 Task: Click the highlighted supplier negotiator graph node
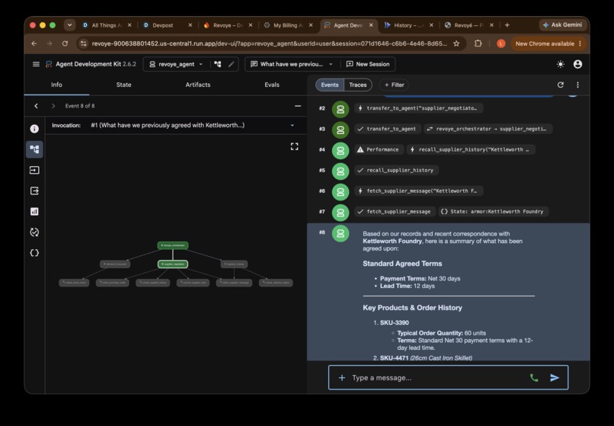(x=173, y=264)
